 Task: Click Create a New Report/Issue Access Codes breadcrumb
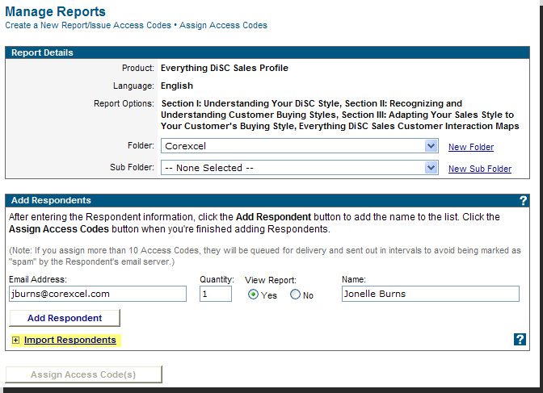tap(88, 25)
